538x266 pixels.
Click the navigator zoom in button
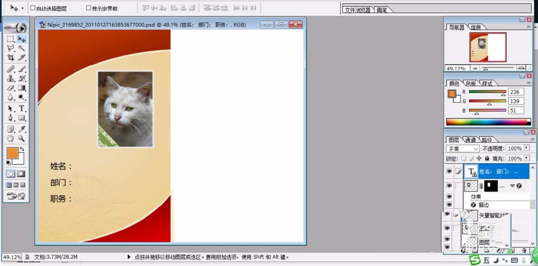[x=521, y=68]
